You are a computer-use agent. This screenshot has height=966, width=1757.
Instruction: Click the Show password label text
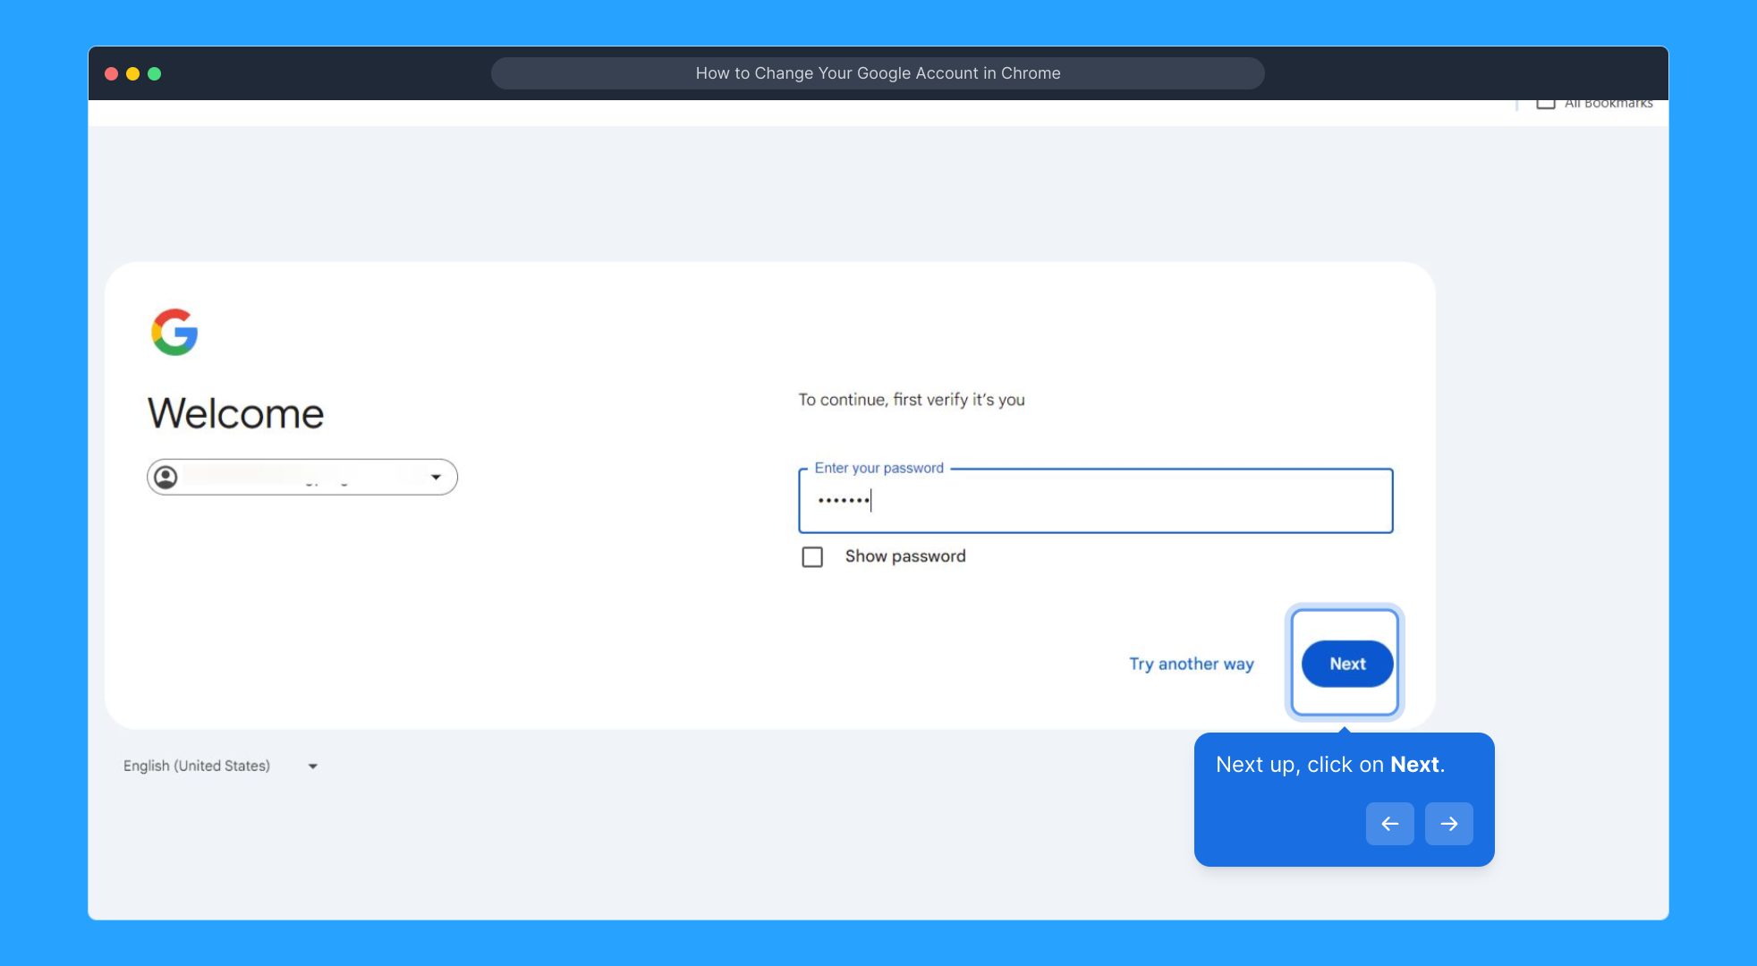(904, 556)
